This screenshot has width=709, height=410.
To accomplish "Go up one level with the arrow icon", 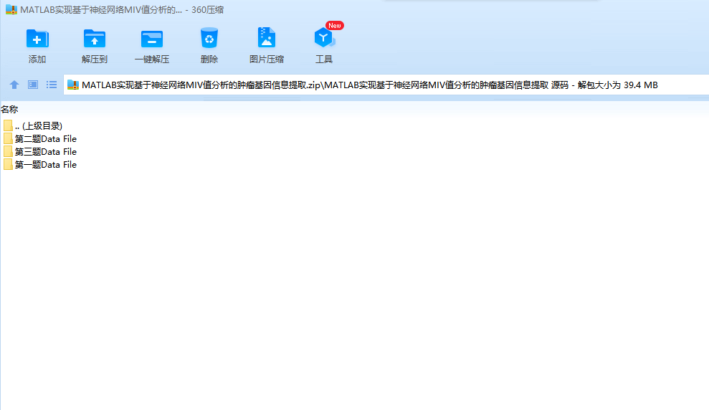I will pos(14,85).
